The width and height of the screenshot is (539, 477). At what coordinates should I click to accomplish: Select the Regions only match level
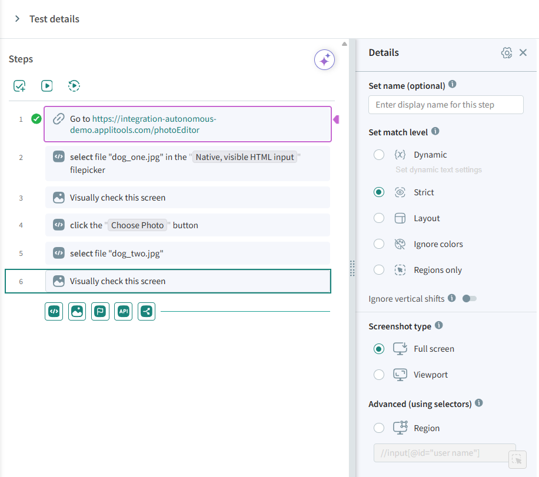coord(379,270)
